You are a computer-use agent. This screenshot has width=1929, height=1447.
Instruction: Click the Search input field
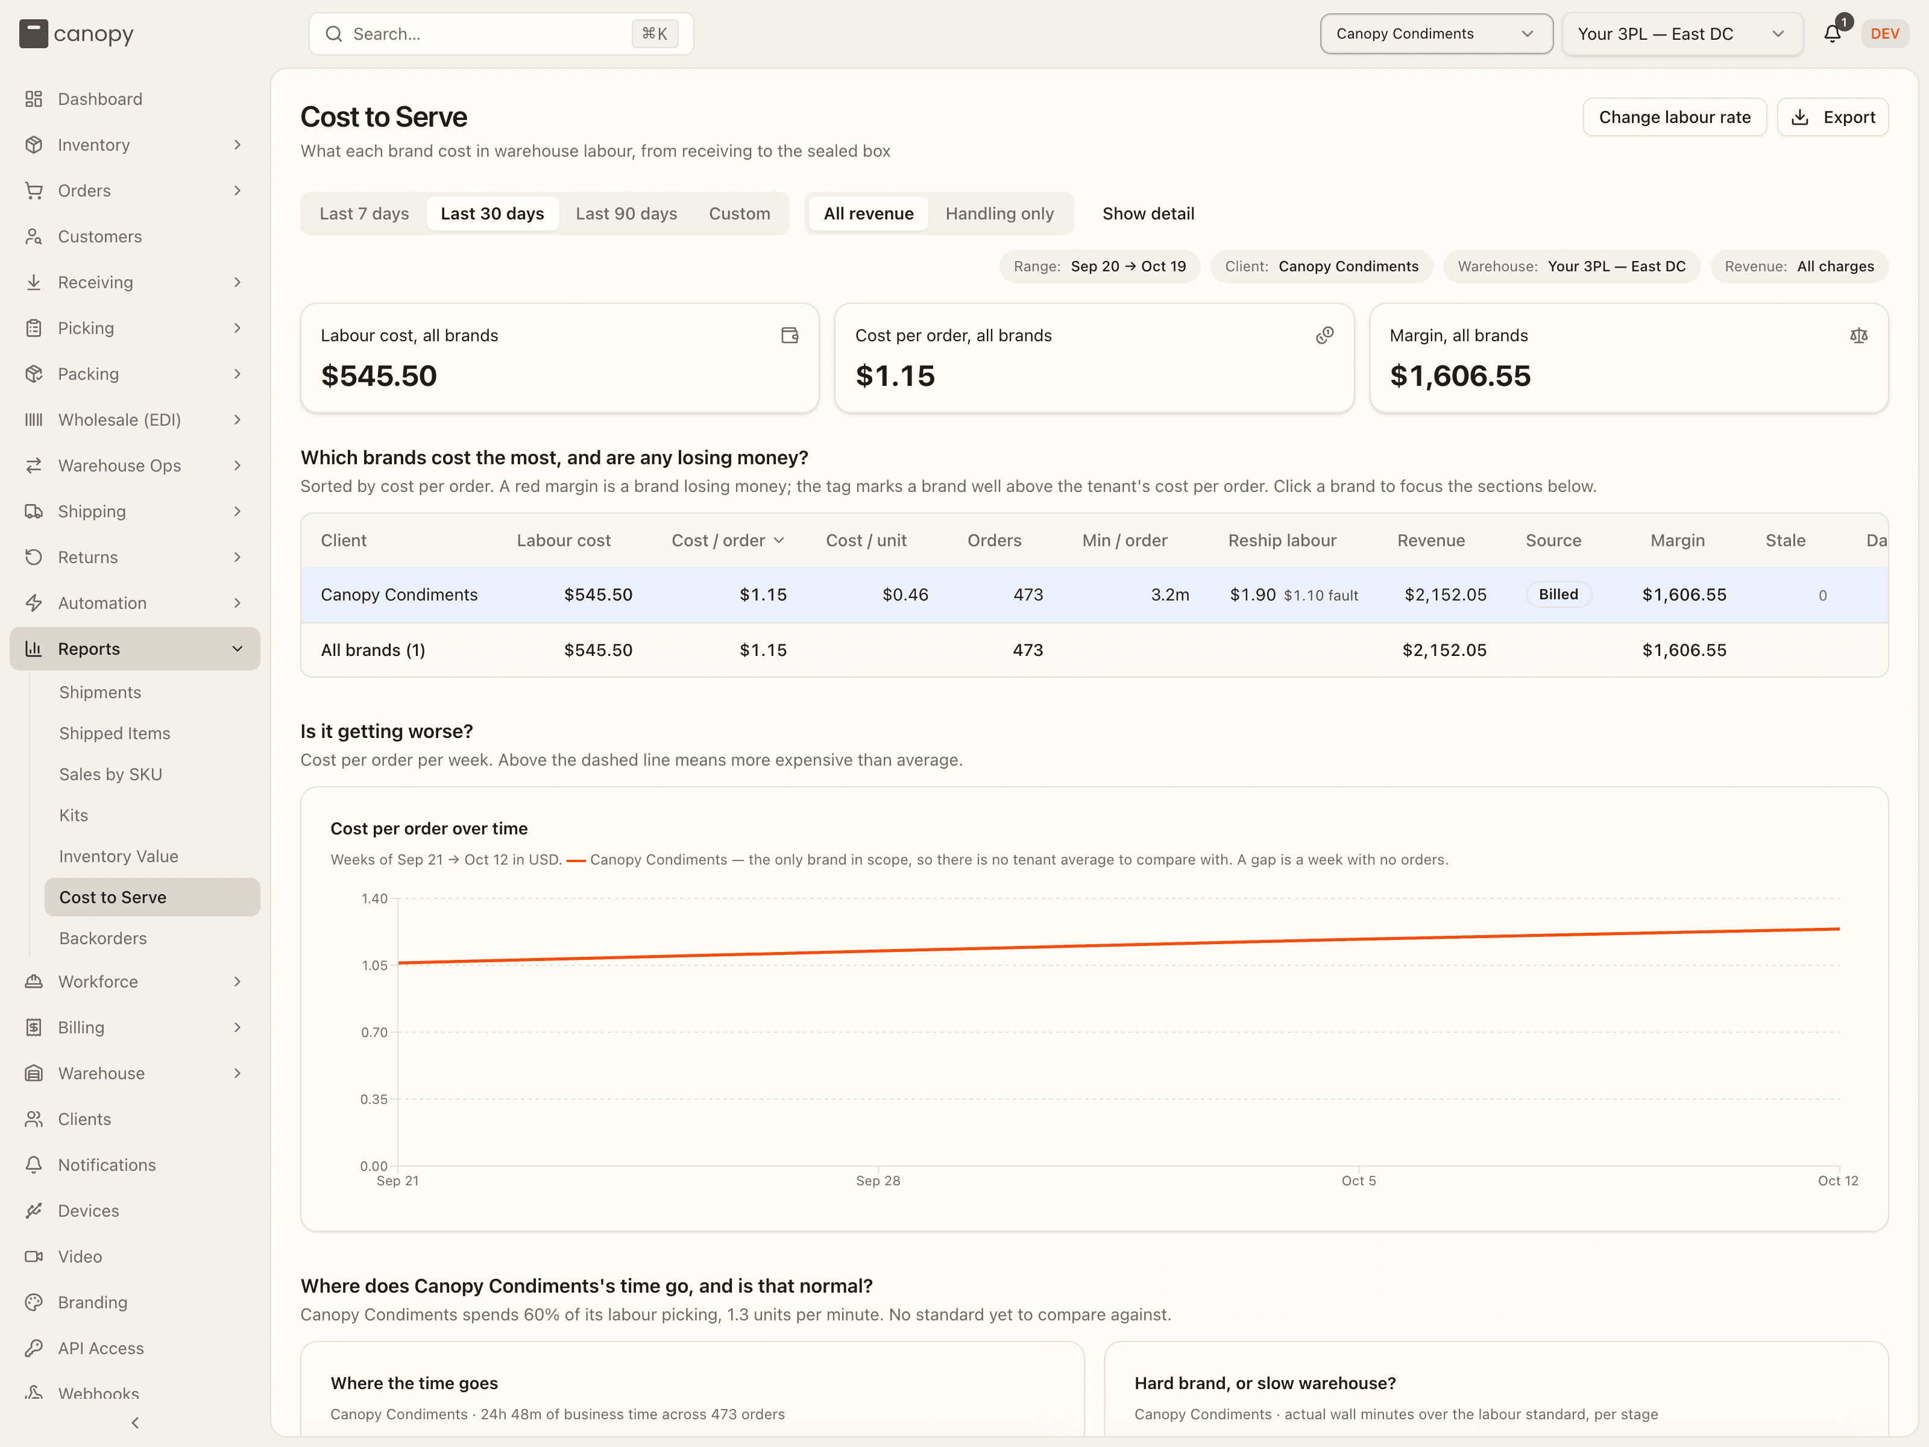[x=500, y=33]
